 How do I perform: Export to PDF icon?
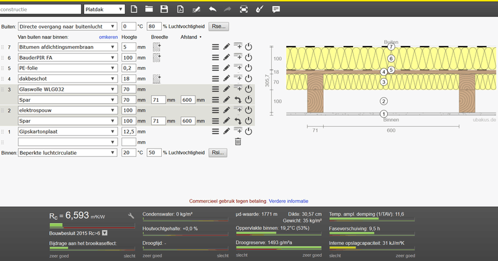click(180, 9)
